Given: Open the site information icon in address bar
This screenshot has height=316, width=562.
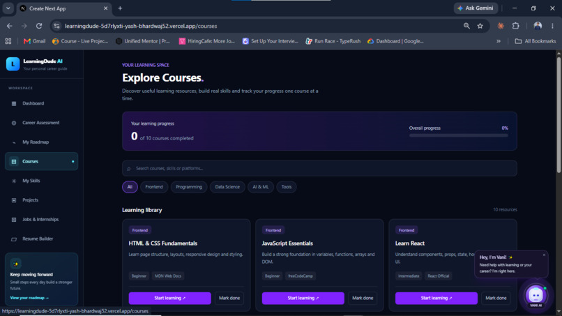Looking at the screenshot, I should click(x=56, y=26).
